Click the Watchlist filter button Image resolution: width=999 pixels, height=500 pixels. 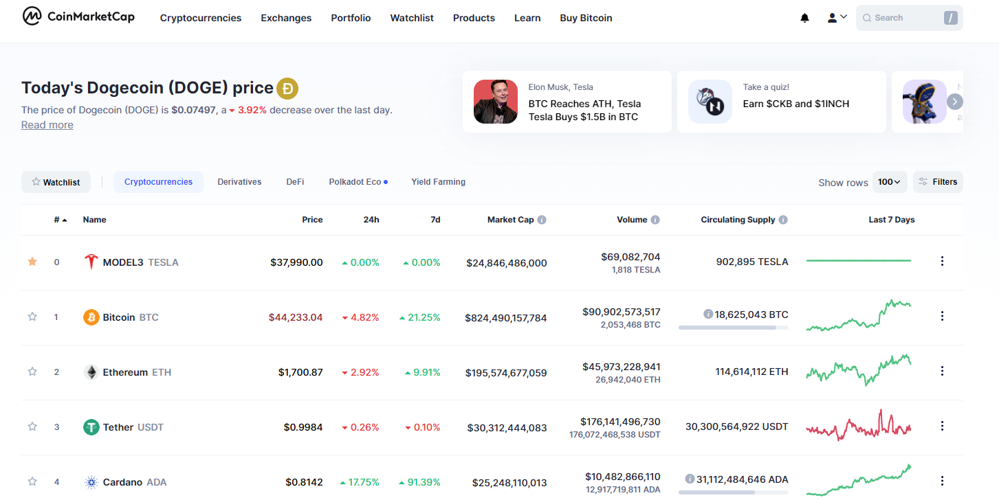(56, 182)
